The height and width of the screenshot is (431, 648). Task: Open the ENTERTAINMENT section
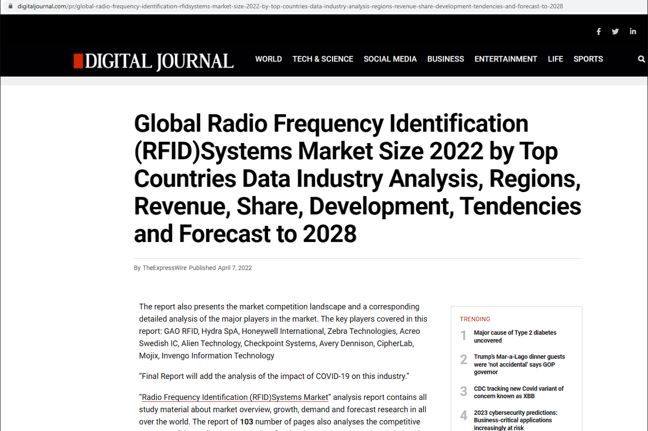(506, 59)
